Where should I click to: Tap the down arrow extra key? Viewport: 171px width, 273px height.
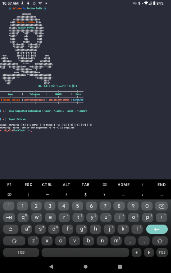click(x=143, y=195)
